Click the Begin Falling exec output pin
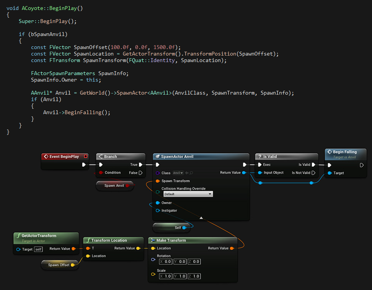372x290 pixels. pyautogui.click(x=362, y=165)
